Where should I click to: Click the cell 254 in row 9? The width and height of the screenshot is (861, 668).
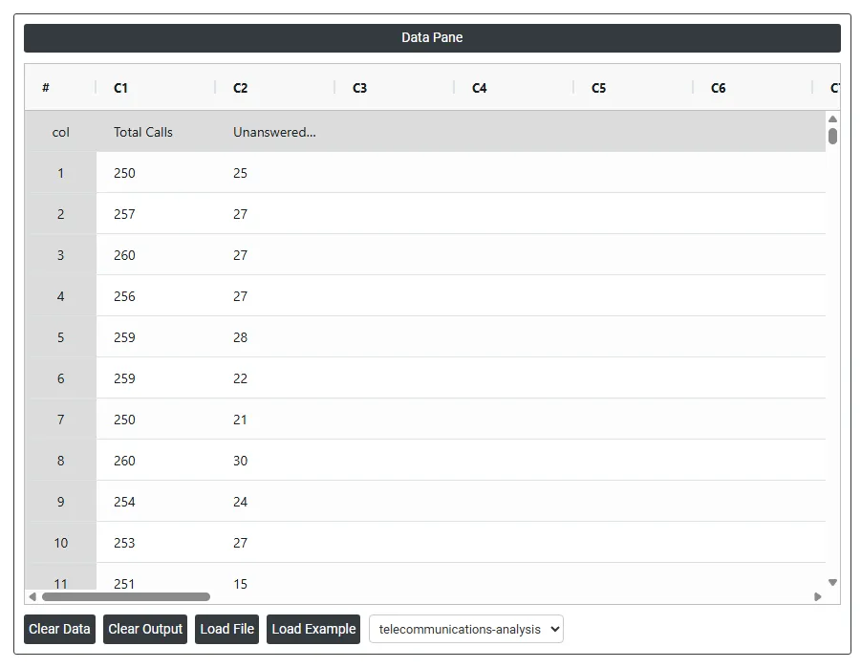click(x=156, y=502)
